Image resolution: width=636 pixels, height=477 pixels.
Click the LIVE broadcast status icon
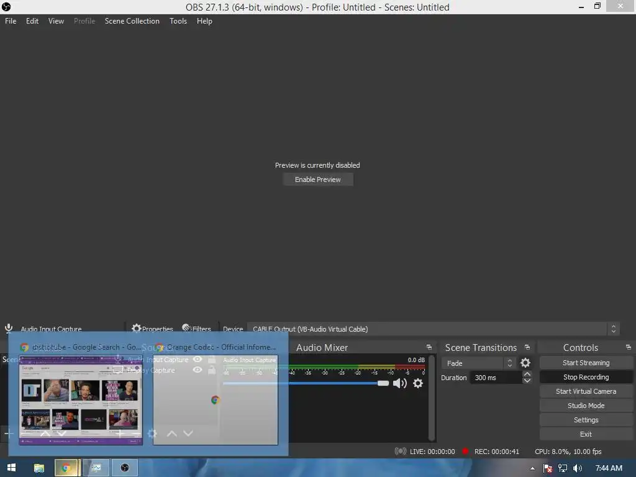point(401,451)
